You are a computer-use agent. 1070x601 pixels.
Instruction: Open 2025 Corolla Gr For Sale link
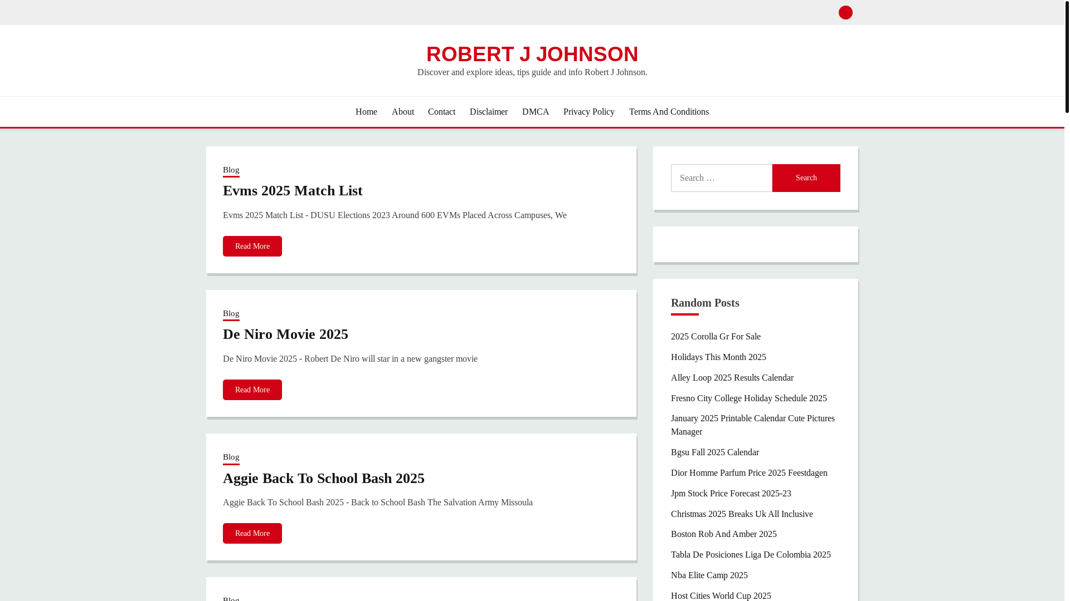(x=716, y=337)
